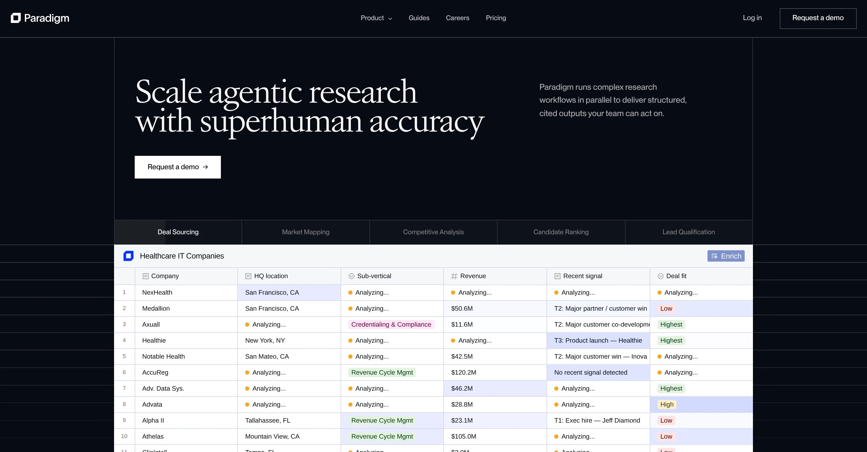
Task: Expand the Product menu chevron
Action: tap(390, 19)
